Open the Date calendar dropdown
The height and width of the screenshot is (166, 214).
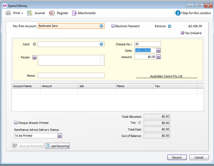[158, 50]
